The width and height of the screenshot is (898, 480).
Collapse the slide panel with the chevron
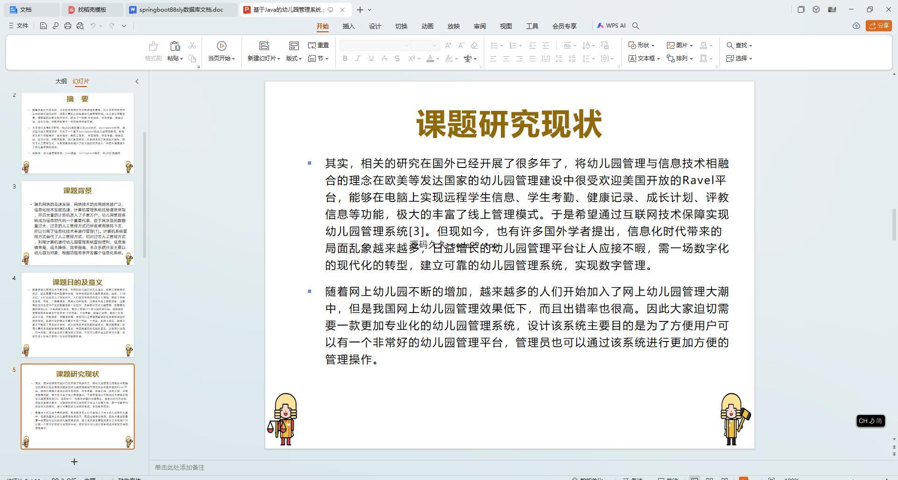tap(137, 81)
